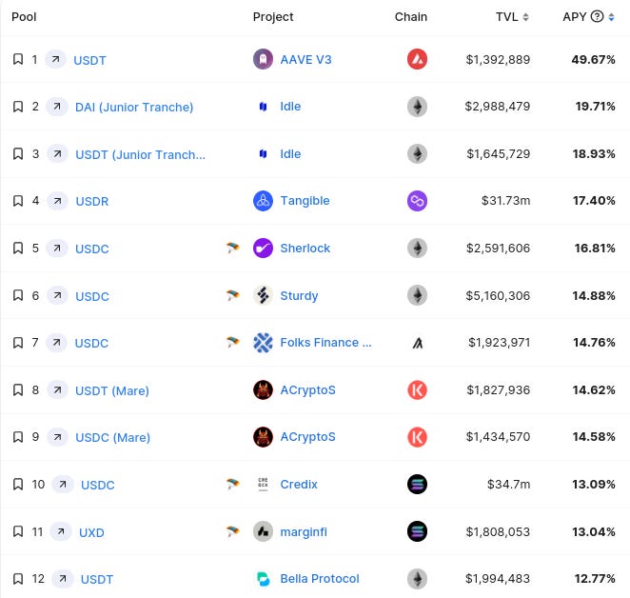Bookmark the Sherlock USDC pool in row 5
630x598 pixels.
[x=18, y=249]
